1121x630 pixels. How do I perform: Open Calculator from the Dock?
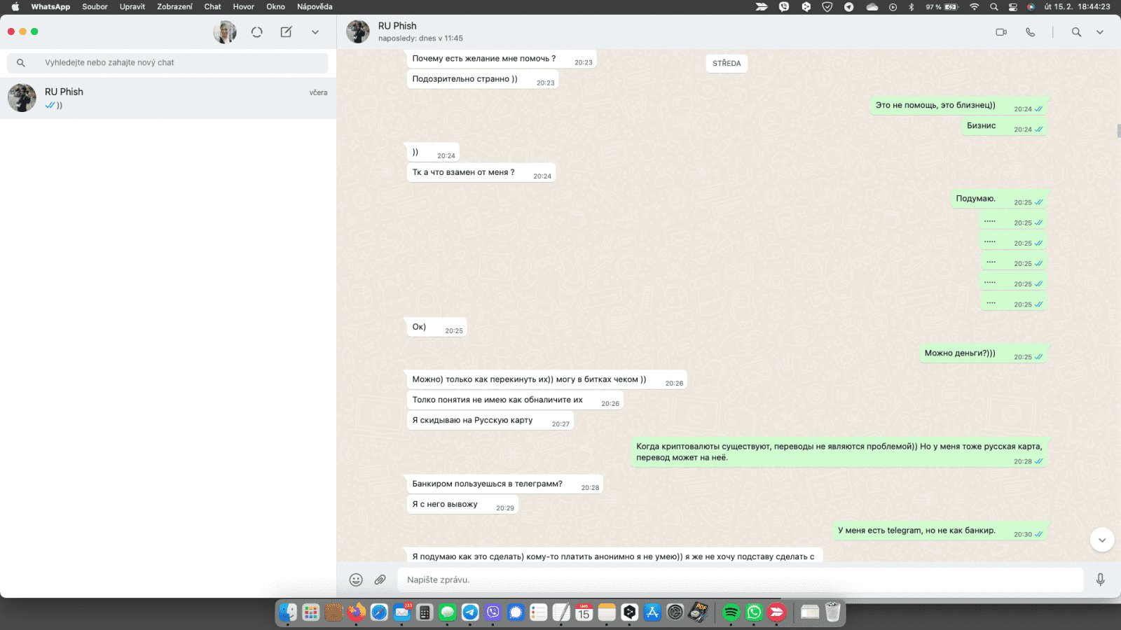point(425,612)
